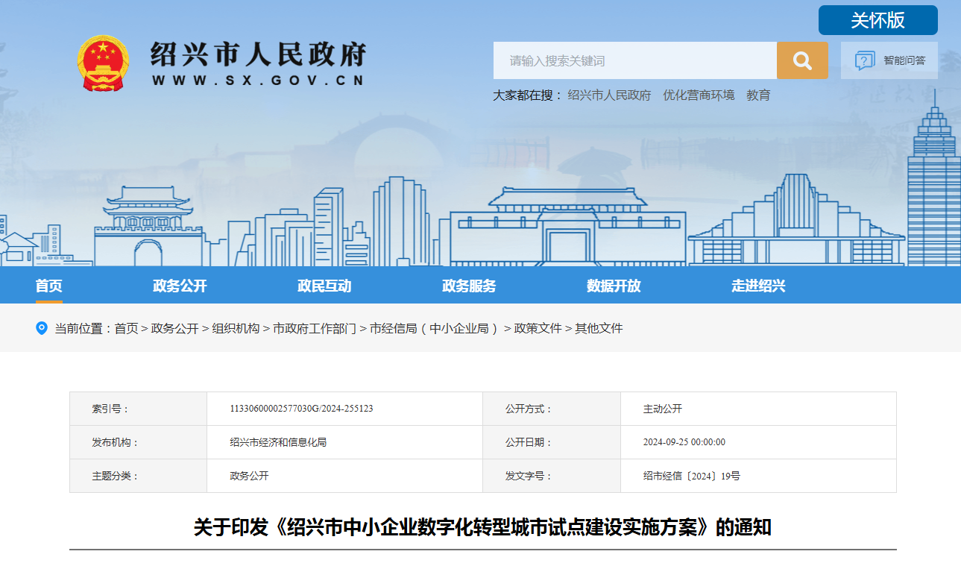The width and height of the screenshot is (961, 566).
Task: Click the 其他文件 breadcrumb link
Action: click(x=599, y=328)
